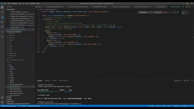The height and width of the screenshot is (109, 194).
Task: Close the terminal panel
Action: point(192,81)
